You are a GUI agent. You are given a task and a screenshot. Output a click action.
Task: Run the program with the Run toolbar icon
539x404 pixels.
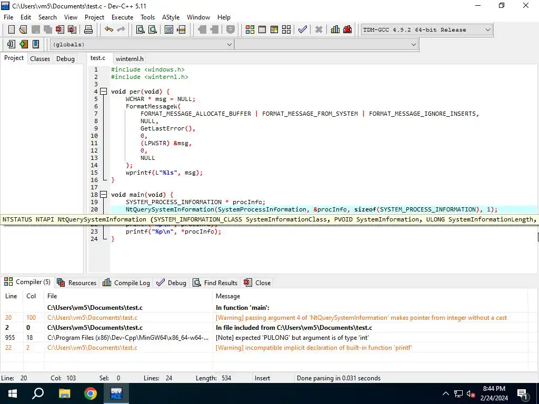click(262, 29)
